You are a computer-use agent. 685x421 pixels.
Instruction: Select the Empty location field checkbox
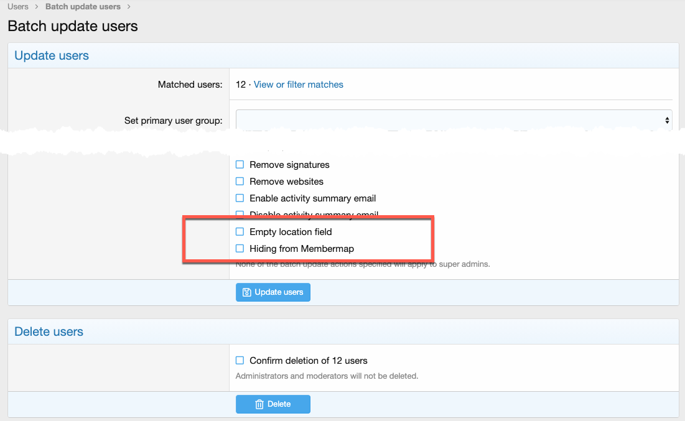point(240,232)
